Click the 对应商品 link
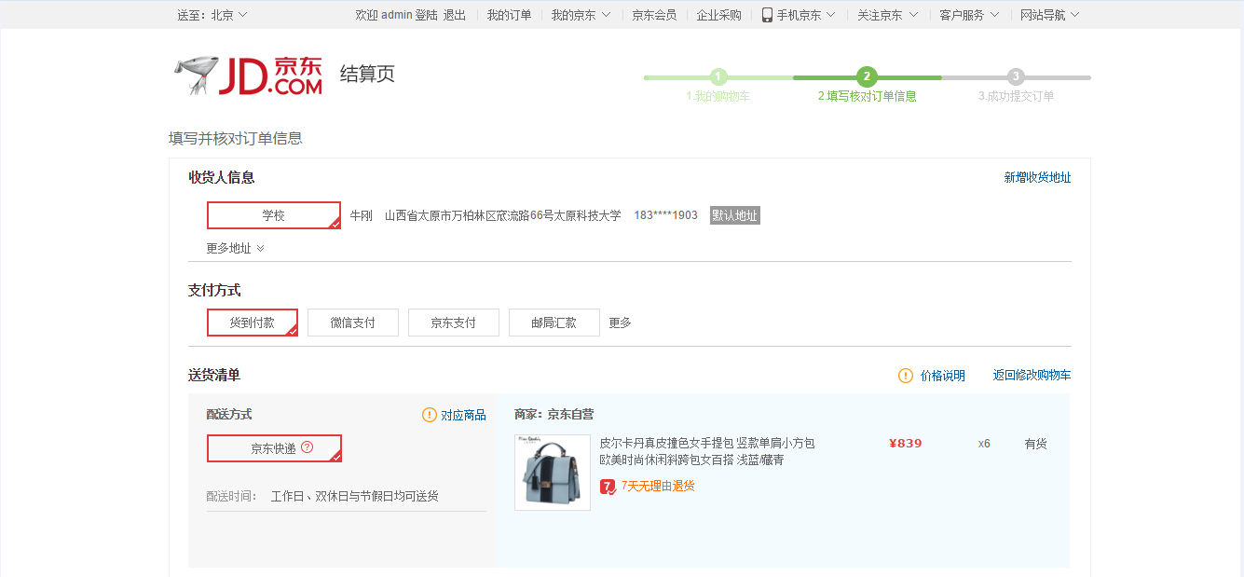The image size is (1244, 577). [x=463, y=415]
